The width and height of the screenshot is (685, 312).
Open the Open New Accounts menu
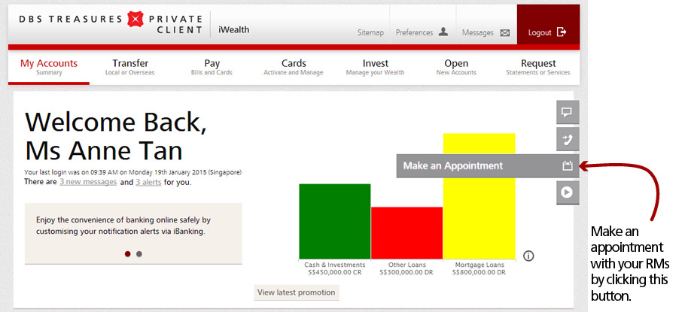(x=456, y=67)
